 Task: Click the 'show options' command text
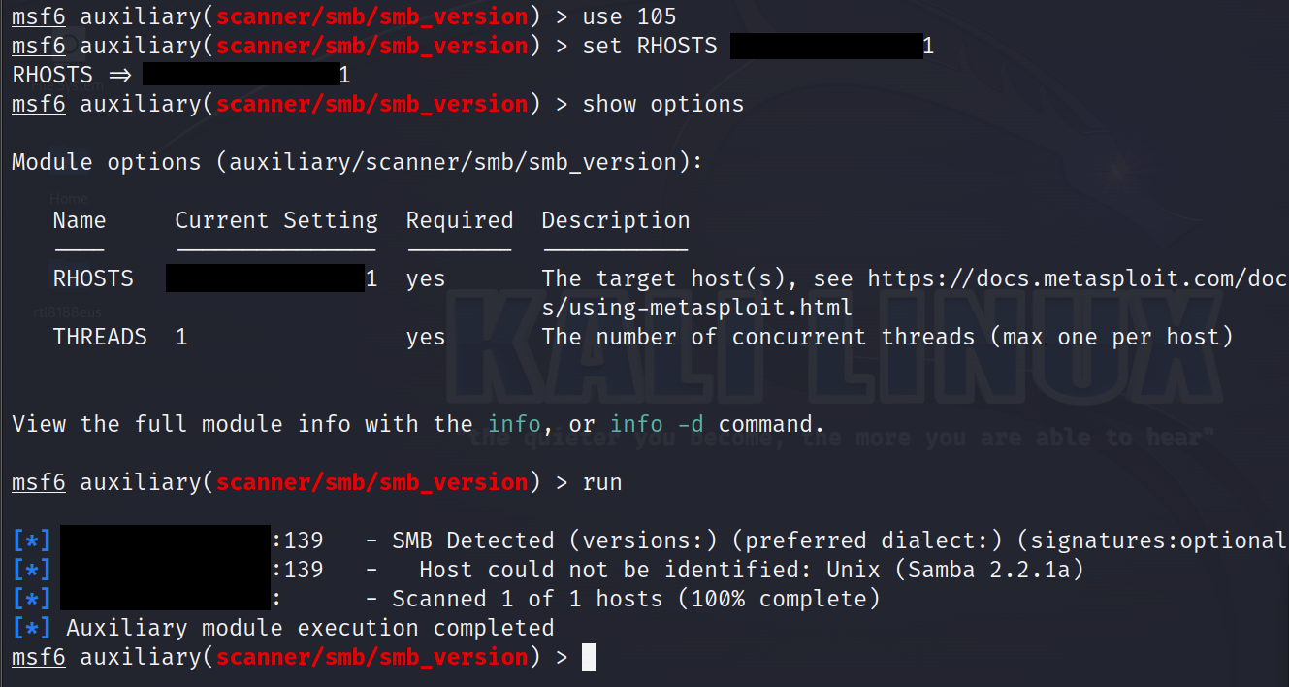coord(662,104)
